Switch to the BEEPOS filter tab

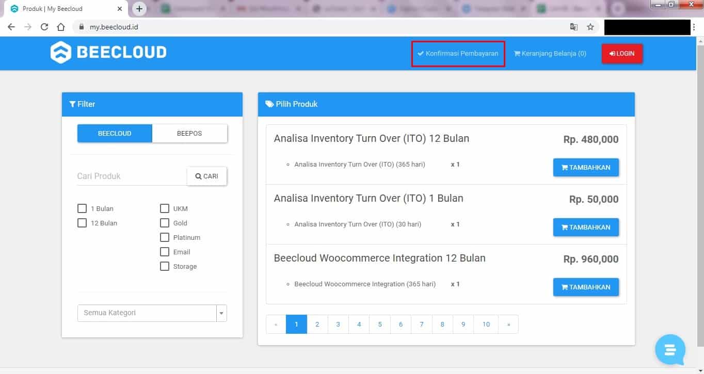click(189, 133)
